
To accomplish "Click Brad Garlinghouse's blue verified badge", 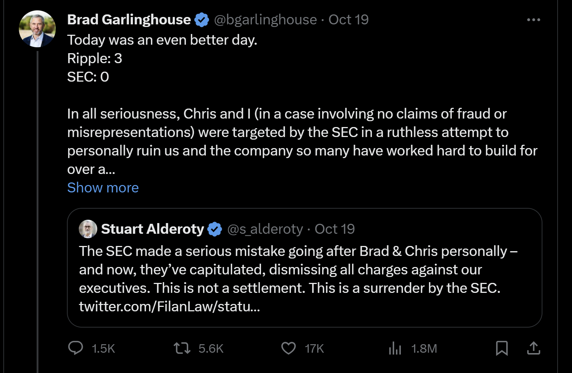I will 202,20.
